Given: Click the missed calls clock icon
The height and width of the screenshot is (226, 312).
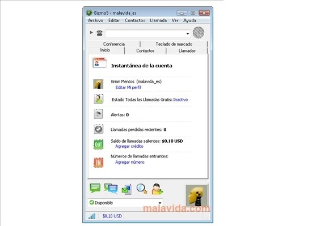Looking at the screenshot, I should tap(99, 129).
